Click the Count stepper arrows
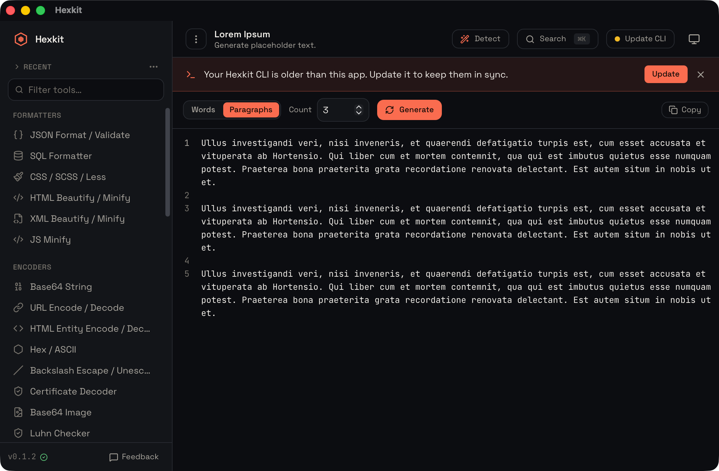The height and width of the screenshot is (471, 719). [359, 110]
